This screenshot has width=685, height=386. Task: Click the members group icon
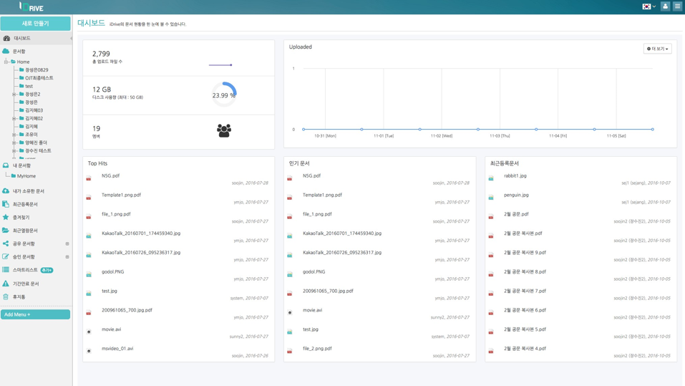coord(224,130)
